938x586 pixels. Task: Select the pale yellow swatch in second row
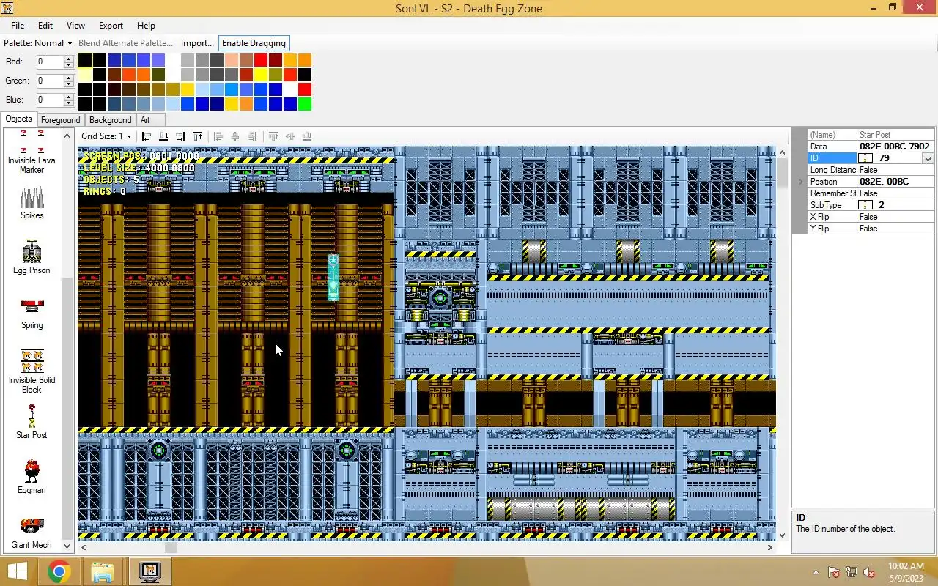click(85, 75)
